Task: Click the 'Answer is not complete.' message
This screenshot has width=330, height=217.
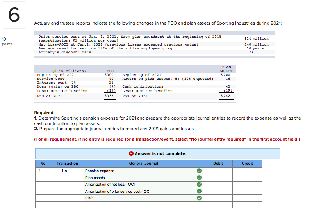Action: (161, 153)
